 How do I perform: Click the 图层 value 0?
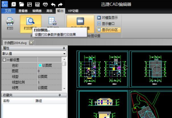click(39, 71)
